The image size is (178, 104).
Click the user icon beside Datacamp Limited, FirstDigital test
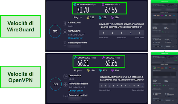click(65, 96)
